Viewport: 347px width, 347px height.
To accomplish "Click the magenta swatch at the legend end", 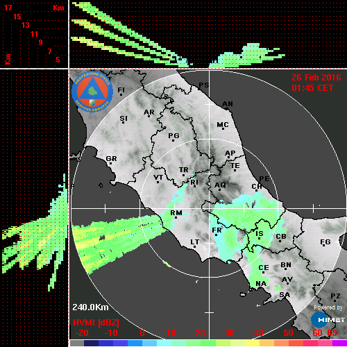I will pos(339,343).
